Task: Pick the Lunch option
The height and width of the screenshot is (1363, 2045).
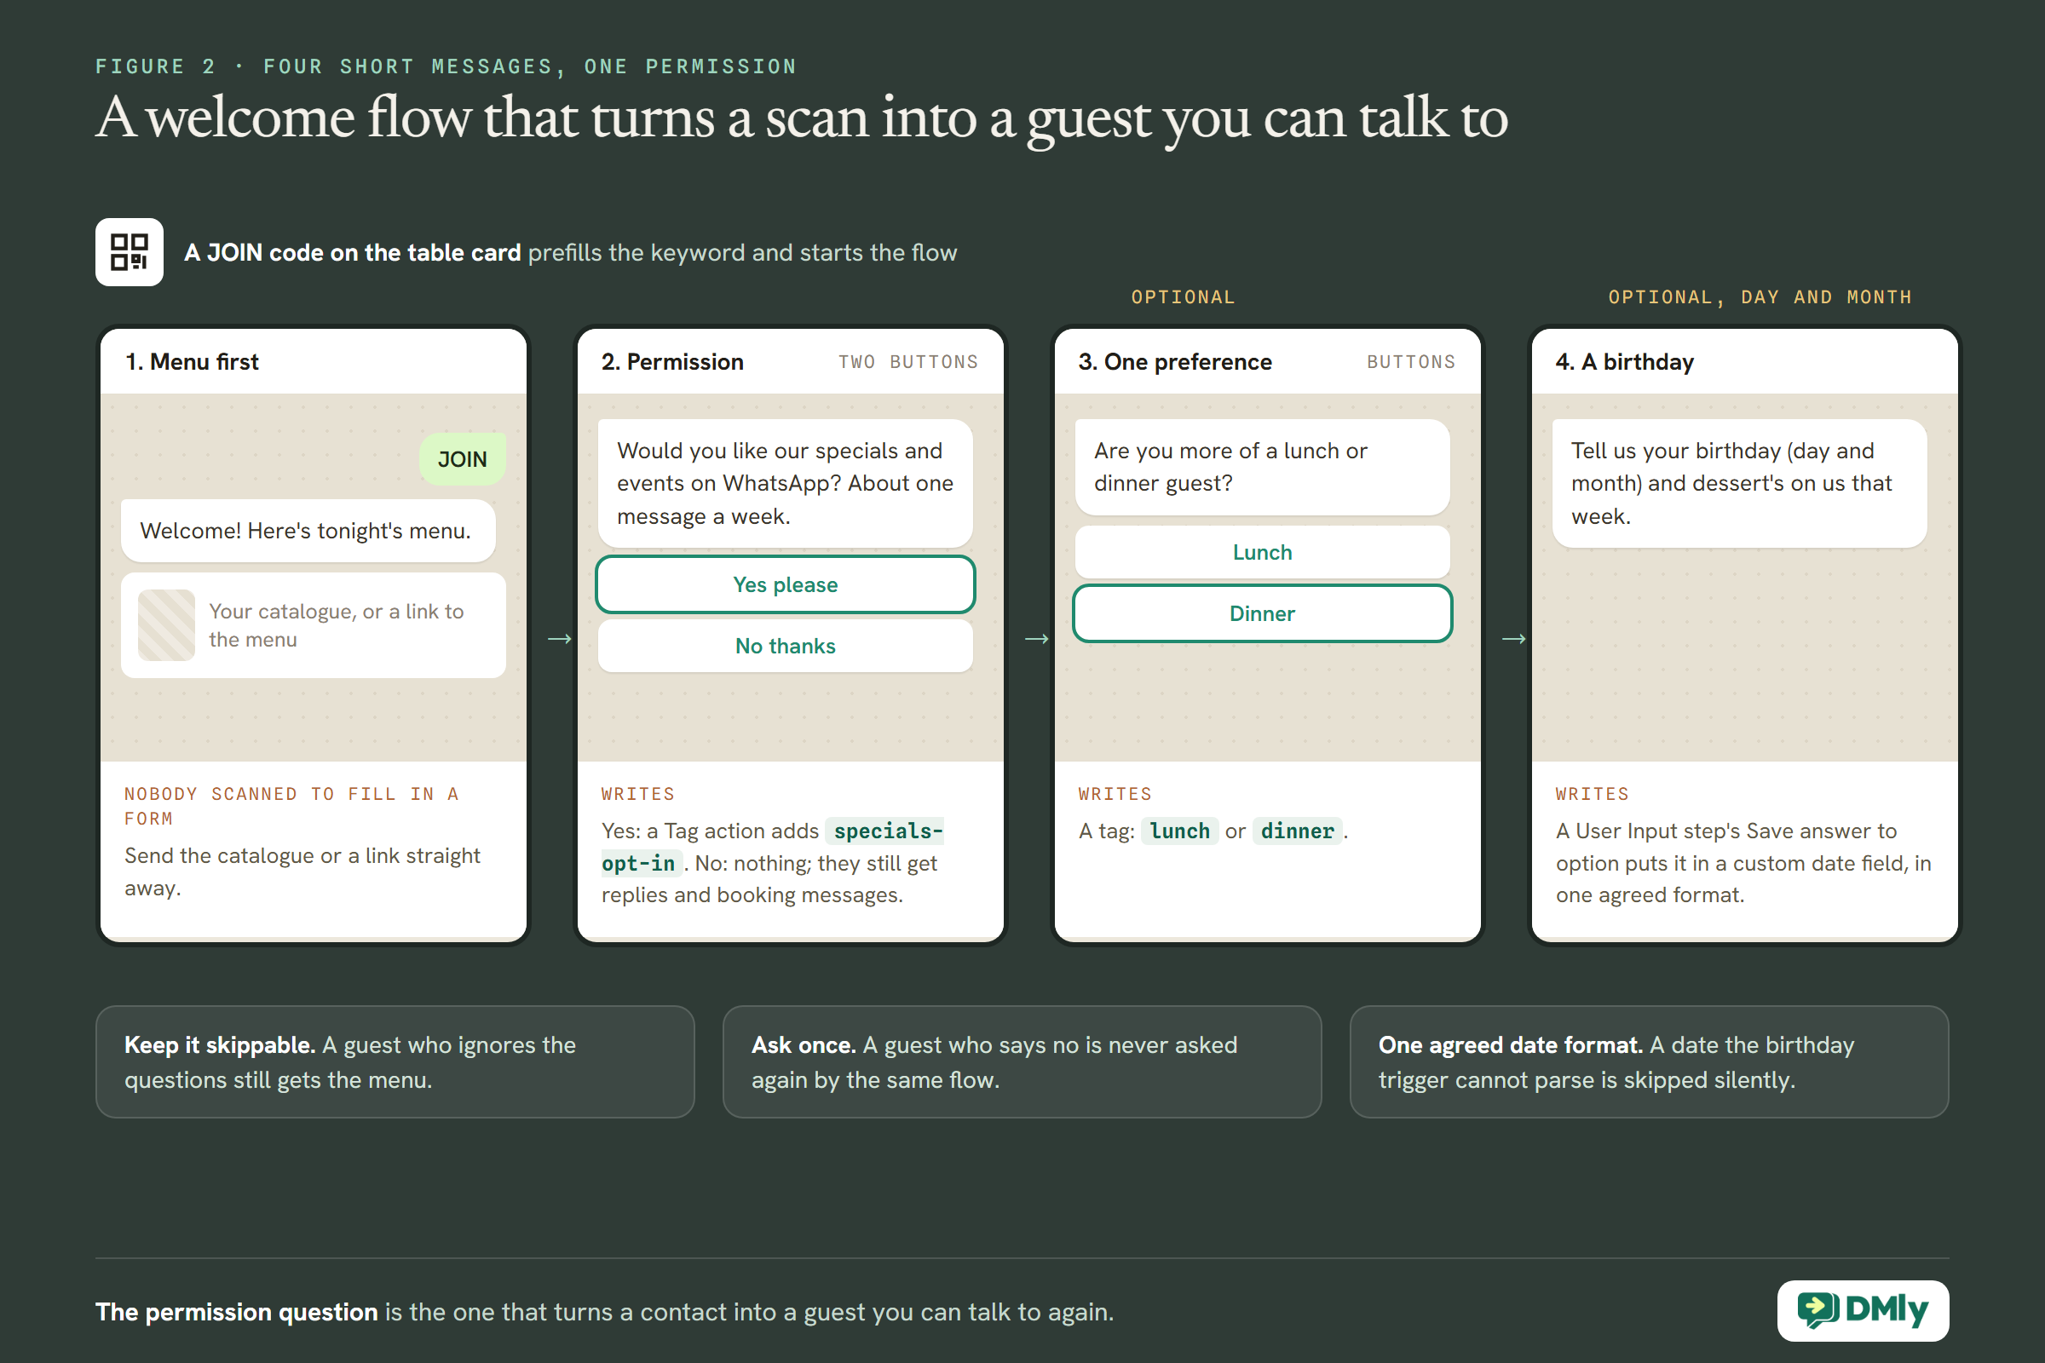Action: (1262, 552)
